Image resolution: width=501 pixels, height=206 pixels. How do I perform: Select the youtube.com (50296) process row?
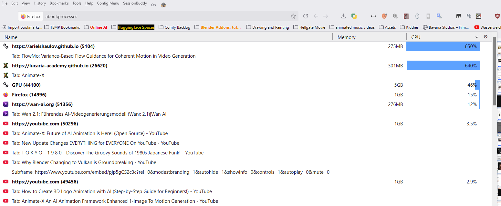point(241,124)
